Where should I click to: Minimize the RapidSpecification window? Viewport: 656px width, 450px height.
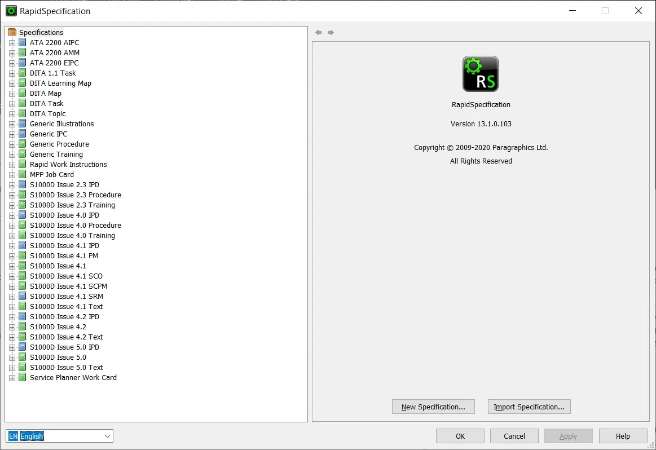573,11
